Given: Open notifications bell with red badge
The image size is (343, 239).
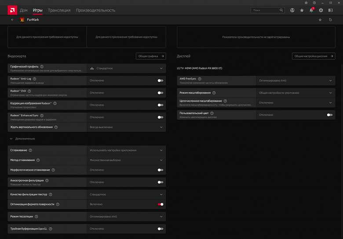Looking at the screenshot, I should (311, 10).
